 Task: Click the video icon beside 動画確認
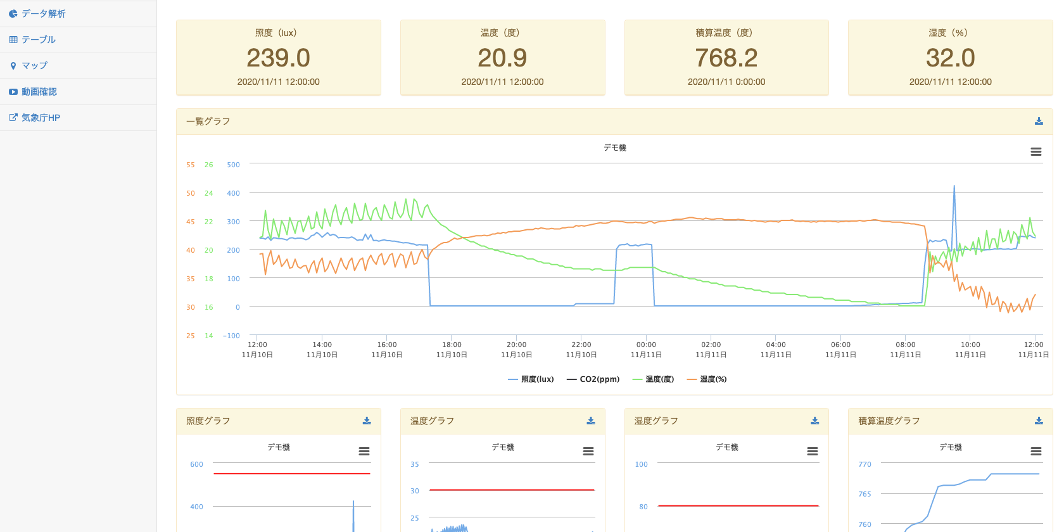point(13,92)
